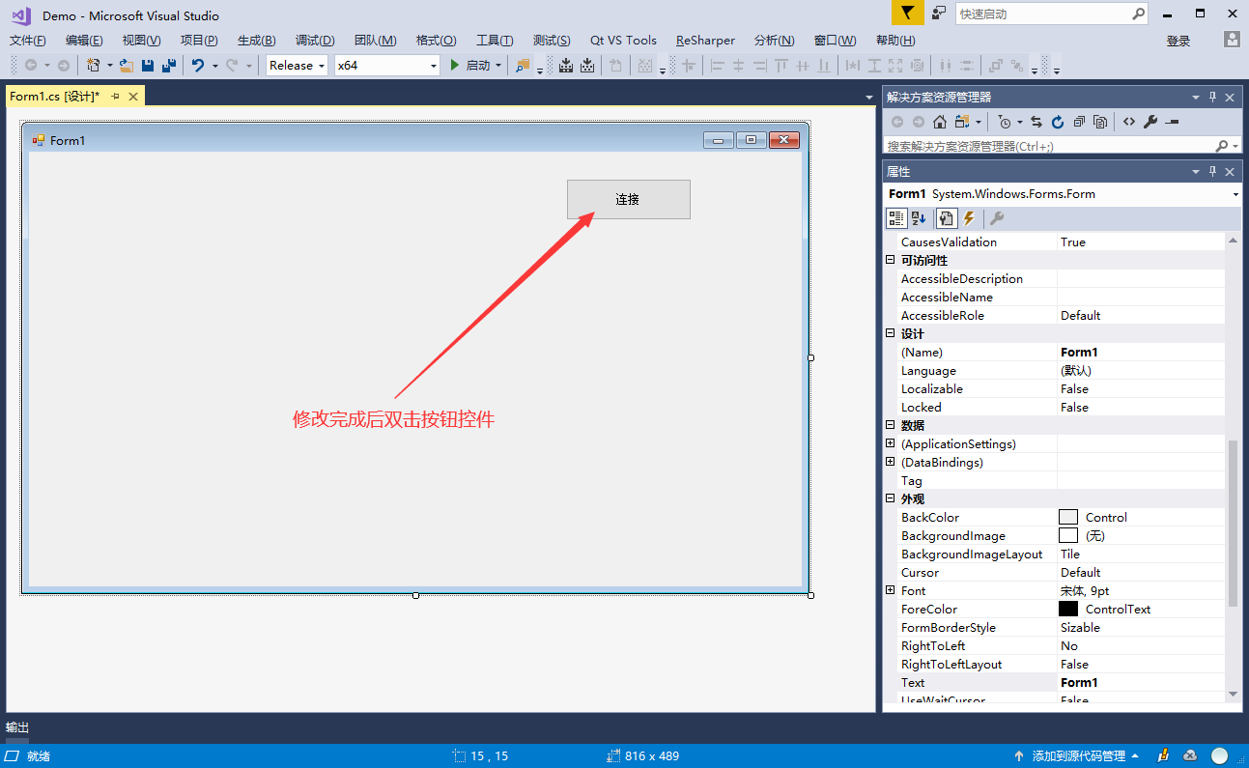Image resolution: width=1249 pixels, height=768 pixels.
Task: Collapse the 外观 property category
Action: point(891,498)
